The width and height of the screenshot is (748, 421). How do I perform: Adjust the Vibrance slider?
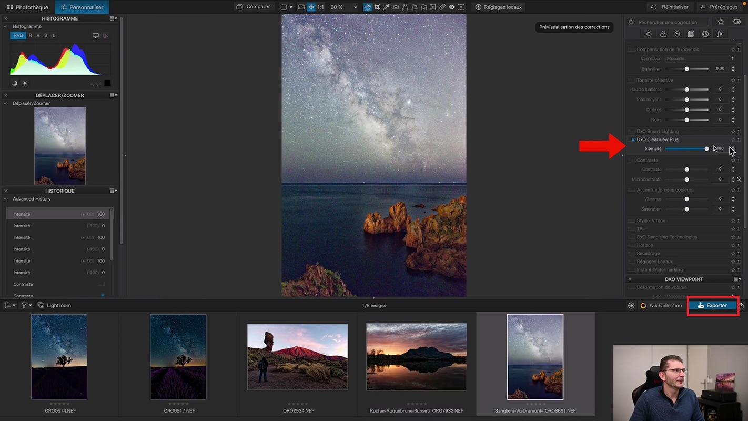tap(686, 199)
